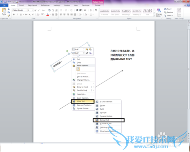Switch to the Page Layout tab

pyautogui.click(x=32, y=5)
